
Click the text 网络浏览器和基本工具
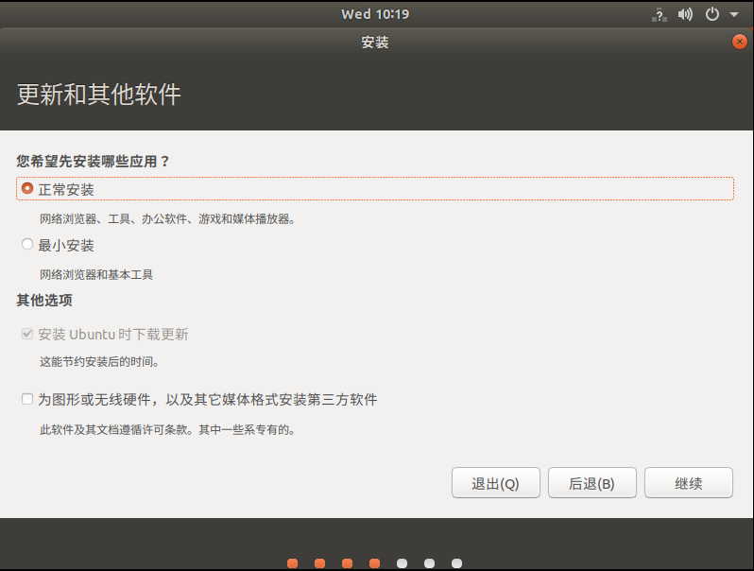click(x=96, y=275)
